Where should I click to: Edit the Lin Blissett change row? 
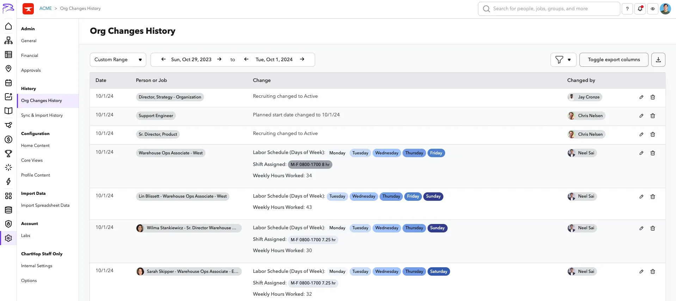pos(641,197)
